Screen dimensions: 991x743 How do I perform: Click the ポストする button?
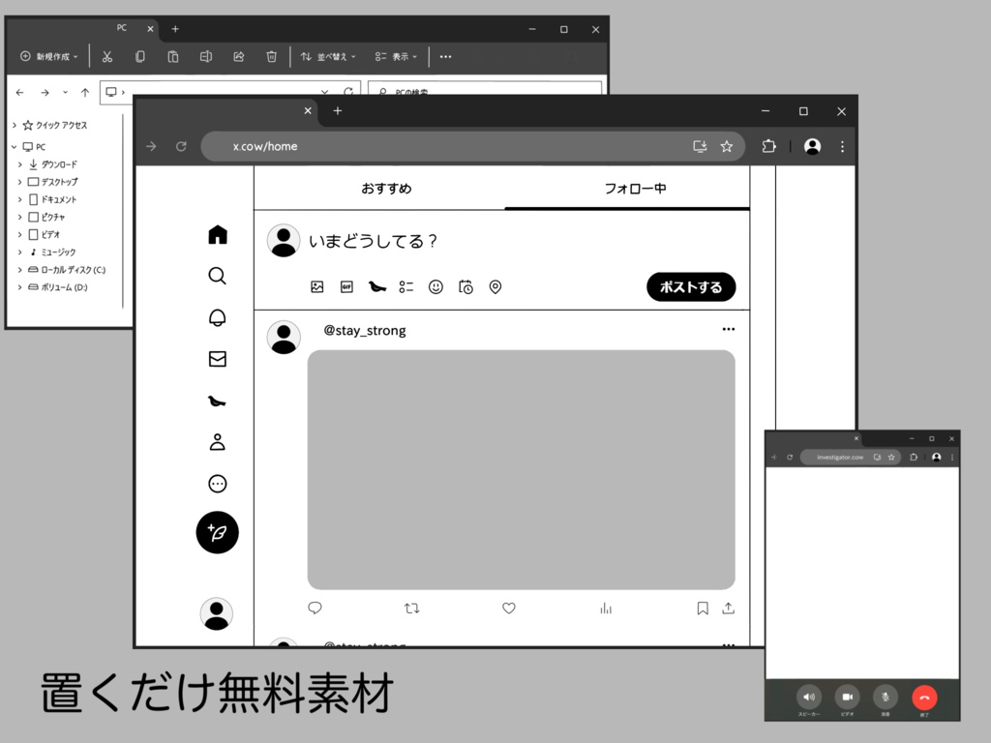coord(690,286)
